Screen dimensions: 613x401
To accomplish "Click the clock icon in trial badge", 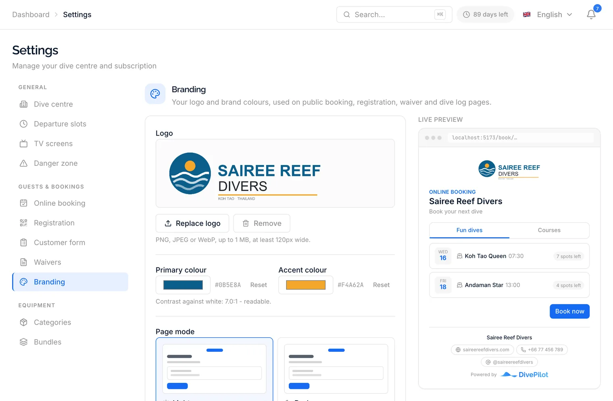I will 466,15.
